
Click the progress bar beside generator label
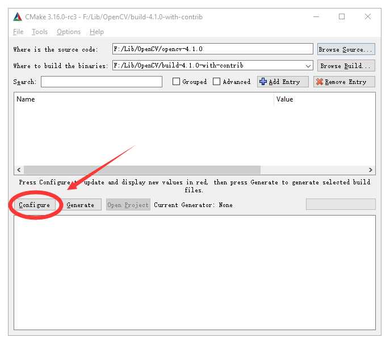point(341,204)
